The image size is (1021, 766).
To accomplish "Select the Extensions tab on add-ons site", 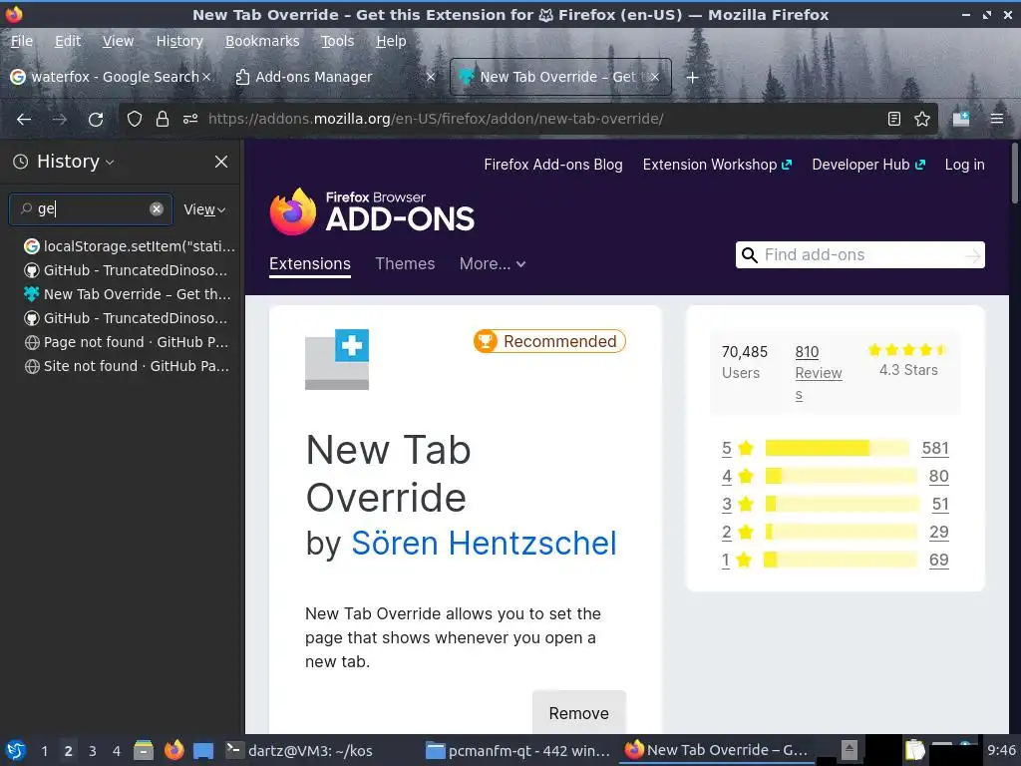I will tap(310, 263).
